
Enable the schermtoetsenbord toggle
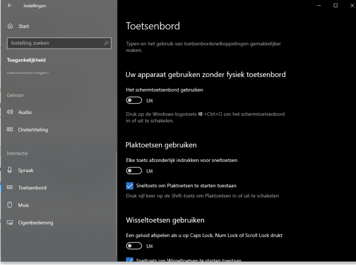[x=134, y=100]
